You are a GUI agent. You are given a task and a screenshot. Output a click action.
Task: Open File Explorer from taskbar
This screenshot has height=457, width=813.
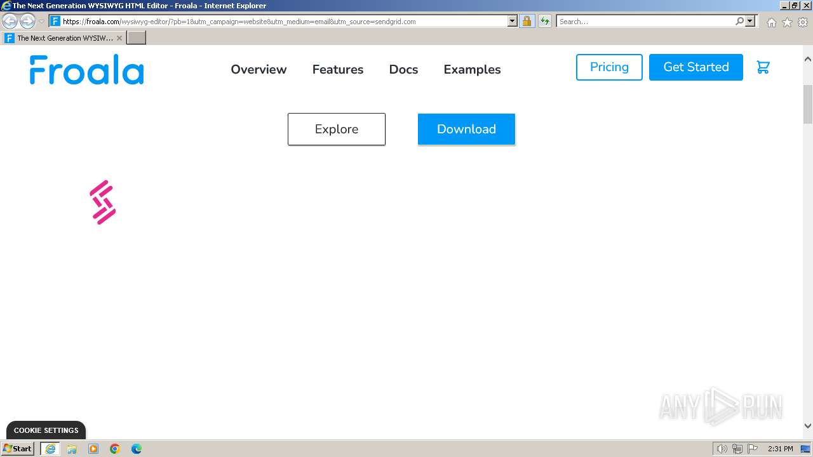click(72, 449)
